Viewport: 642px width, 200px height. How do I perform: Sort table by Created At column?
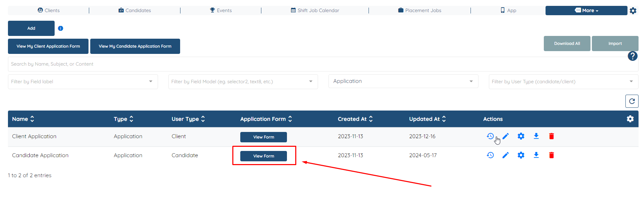click(x=355, y=119)
